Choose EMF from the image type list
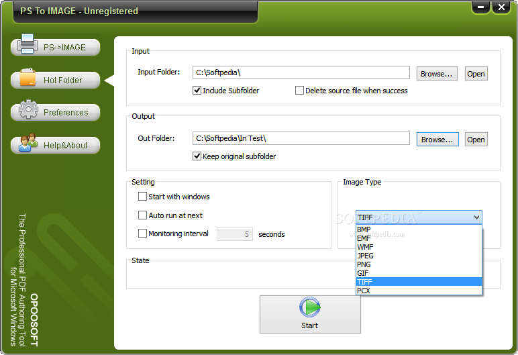Image resolution: width=518 pixels, height=355 pixels. click(419, 238)
